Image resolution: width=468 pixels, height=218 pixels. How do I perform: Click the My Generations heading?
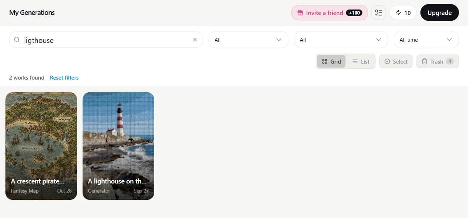tap(32, 12)
